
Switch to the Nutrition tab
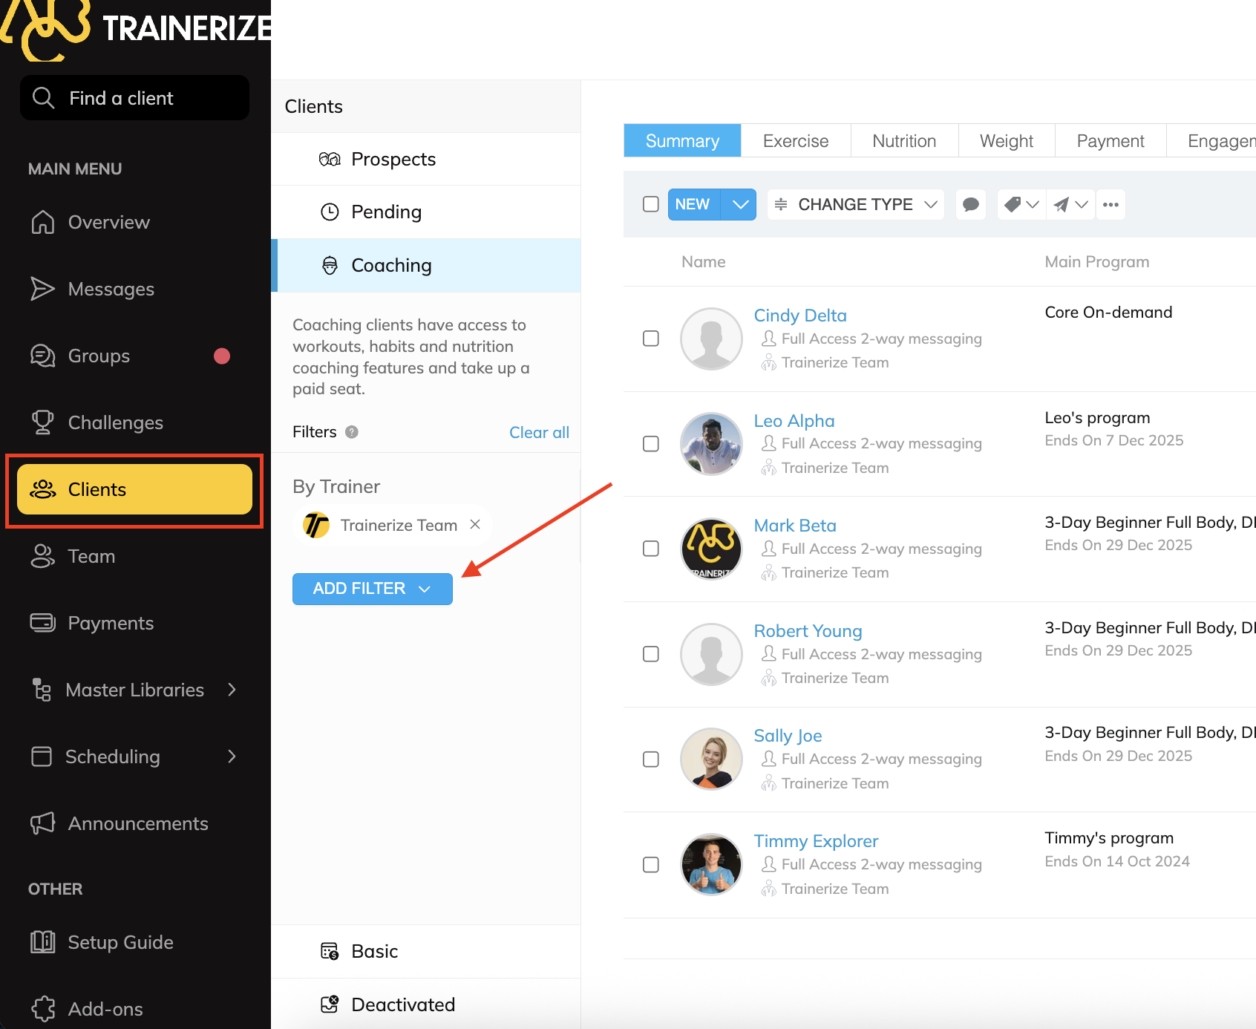[x=903, y=141]
